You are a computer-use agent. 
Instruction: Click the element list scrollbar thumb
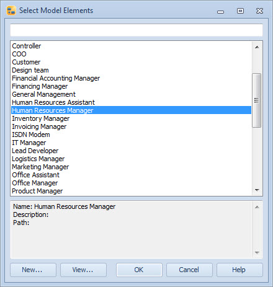tap(257, 100)
